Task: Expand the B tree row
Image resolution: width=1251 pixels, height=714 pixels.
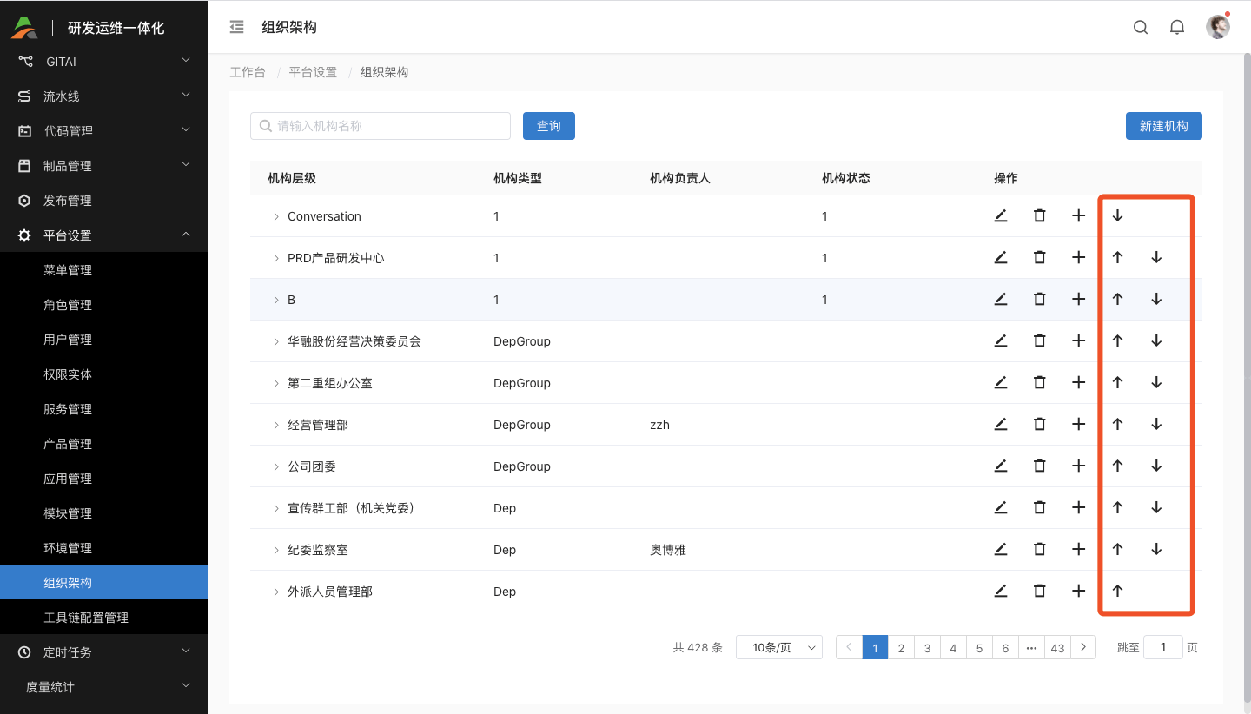Action: [276, 300]
